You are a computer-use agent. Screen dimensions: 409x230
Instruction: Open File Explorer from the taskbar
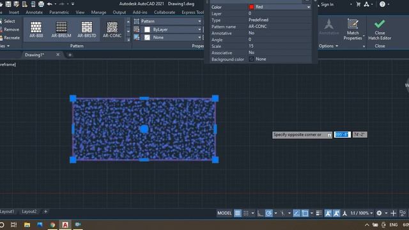[x=27, y=224]
